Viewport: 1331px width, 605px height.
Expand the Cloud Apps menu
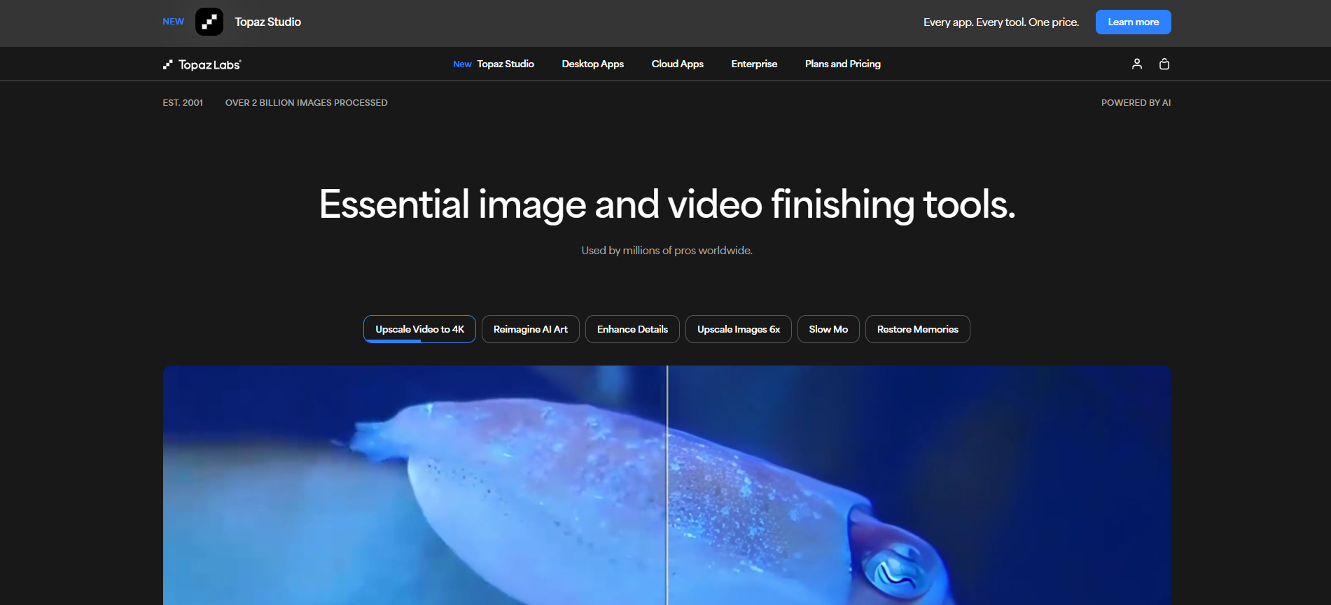pos(677,64)
